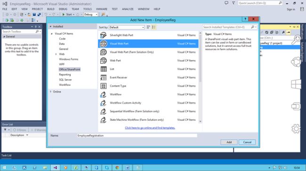Screen dimensions: 306x171
Task: Click the Name input field
Action: click(137, 136)
